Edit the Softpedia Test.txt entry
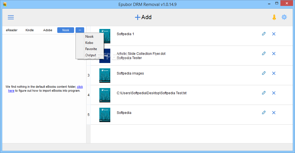Screen dimensions: 295x153 click(x=264, y=93)
